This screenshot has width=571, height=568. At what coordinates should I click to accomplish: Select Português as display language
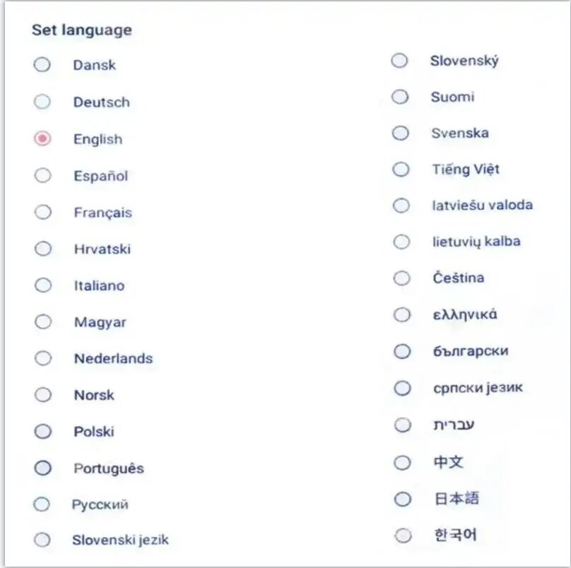tap(42, 468)
